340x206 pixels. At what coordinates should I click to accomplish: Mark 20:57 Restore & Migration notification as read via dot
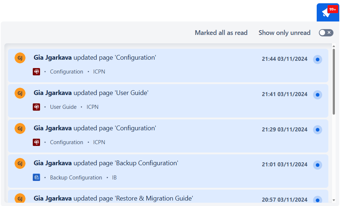[x=317, y=200]
